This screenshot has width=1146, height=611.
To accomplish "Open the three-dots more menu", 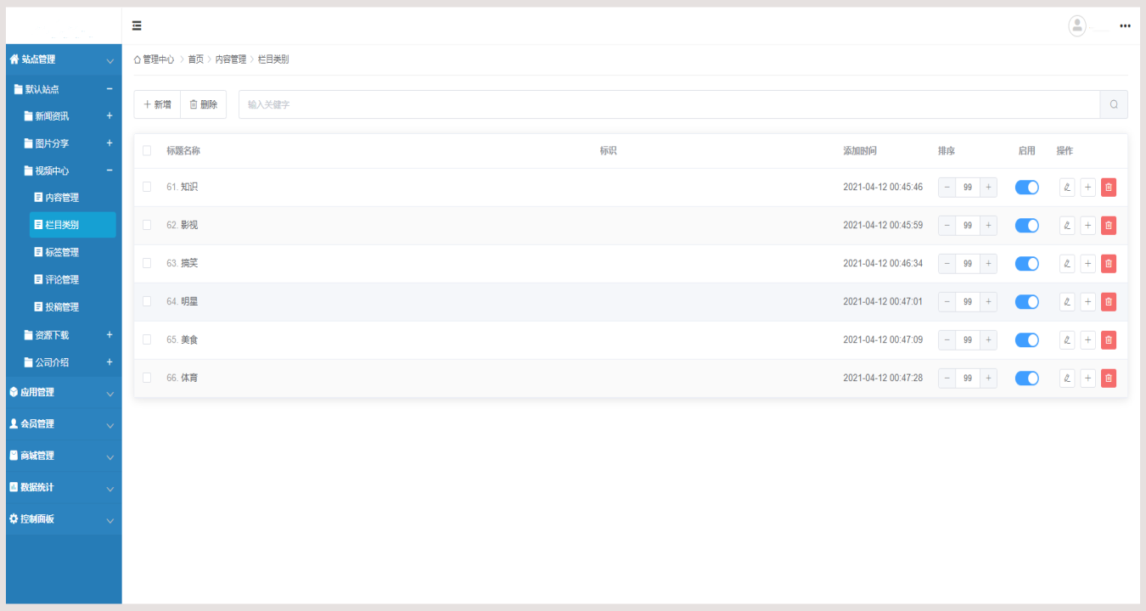I will [x=1125, y=26].
